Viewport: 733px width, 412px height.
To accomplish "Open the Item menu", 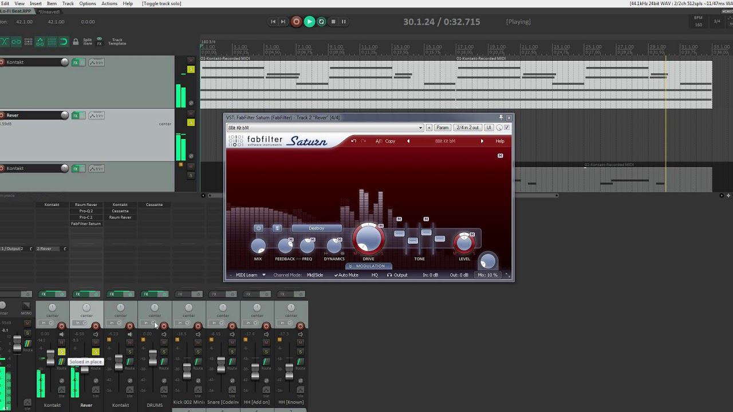I will coord(52,3).
